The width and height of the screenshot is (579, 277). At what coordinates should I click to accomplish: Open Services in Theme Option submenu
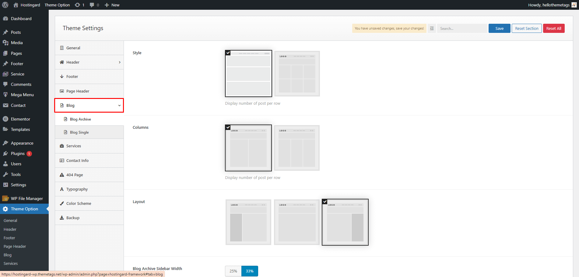(x=11, y=263)
